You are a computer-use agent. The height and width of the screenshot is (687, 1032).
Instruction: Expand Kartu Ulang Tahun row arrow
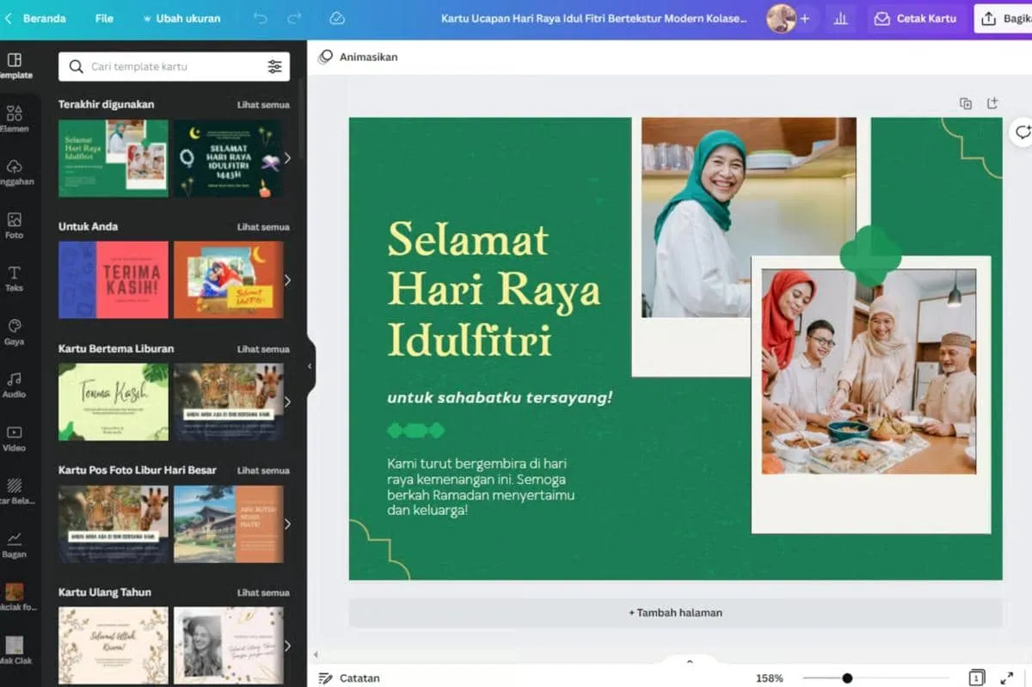tap(287, 646)
